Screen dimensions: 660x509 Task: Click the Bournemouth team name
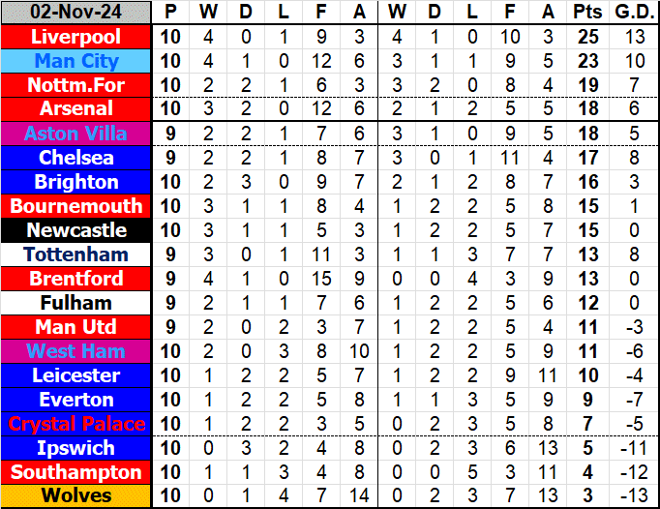tap(76, 206)
